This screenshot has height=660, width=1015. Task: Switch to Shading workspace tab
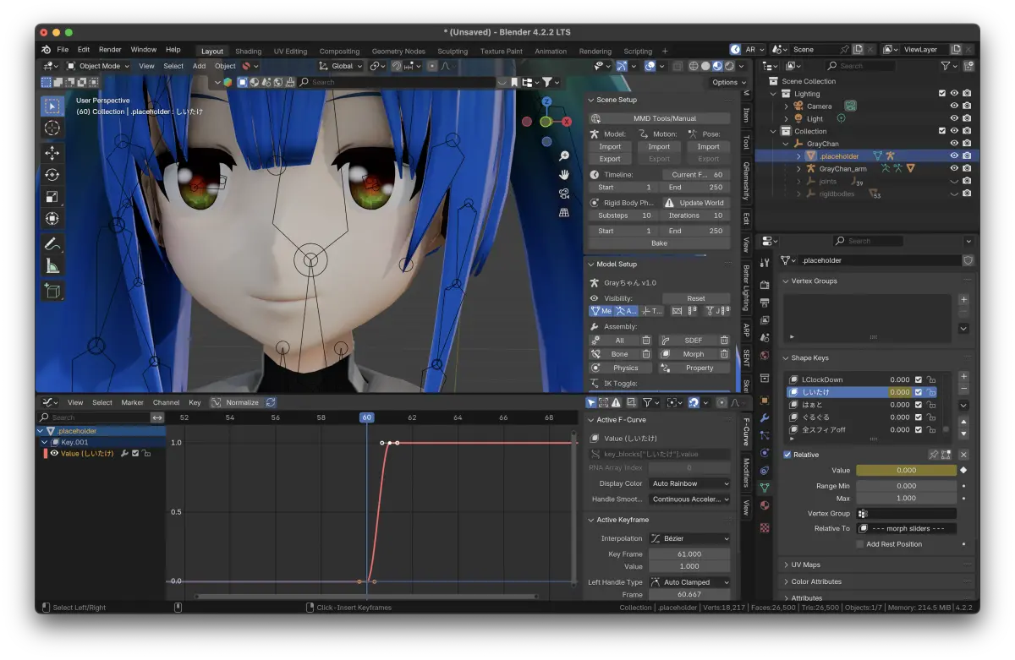248,51
